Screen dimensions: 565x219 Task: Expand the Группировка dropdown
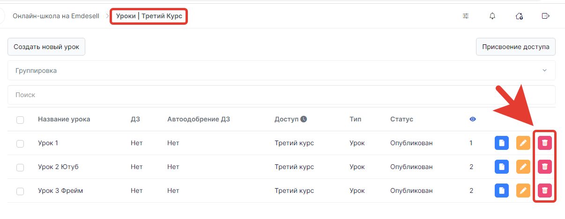[x=281, y=71]
